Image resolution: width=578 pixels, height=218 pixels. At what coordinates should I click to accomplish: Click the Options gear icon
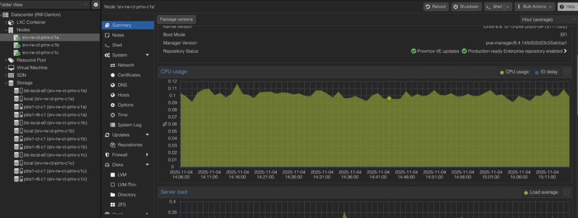(113, 105)
